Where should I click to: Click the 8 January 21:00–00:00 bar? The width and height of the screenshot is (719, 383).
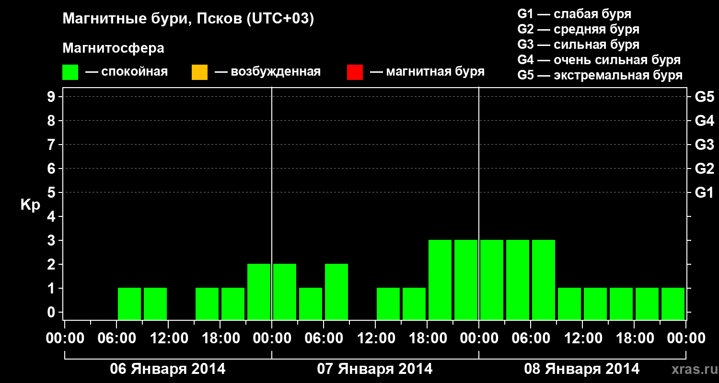pyautogui.click(x=673, y=304)
